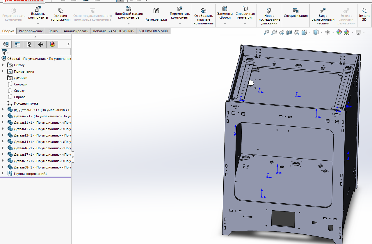Image resolution: width=372 pixels, height=244 pixels.
Task: Open the DisplayManager color sphere tab
Action: coord(52,44)
